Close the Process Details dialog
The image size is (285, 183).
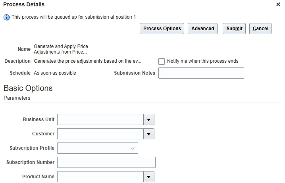click(x=278, y=4)
